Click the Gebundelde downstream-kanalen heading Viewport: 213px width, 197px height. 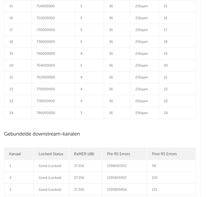pyautogui.click(x=42, y=134)
